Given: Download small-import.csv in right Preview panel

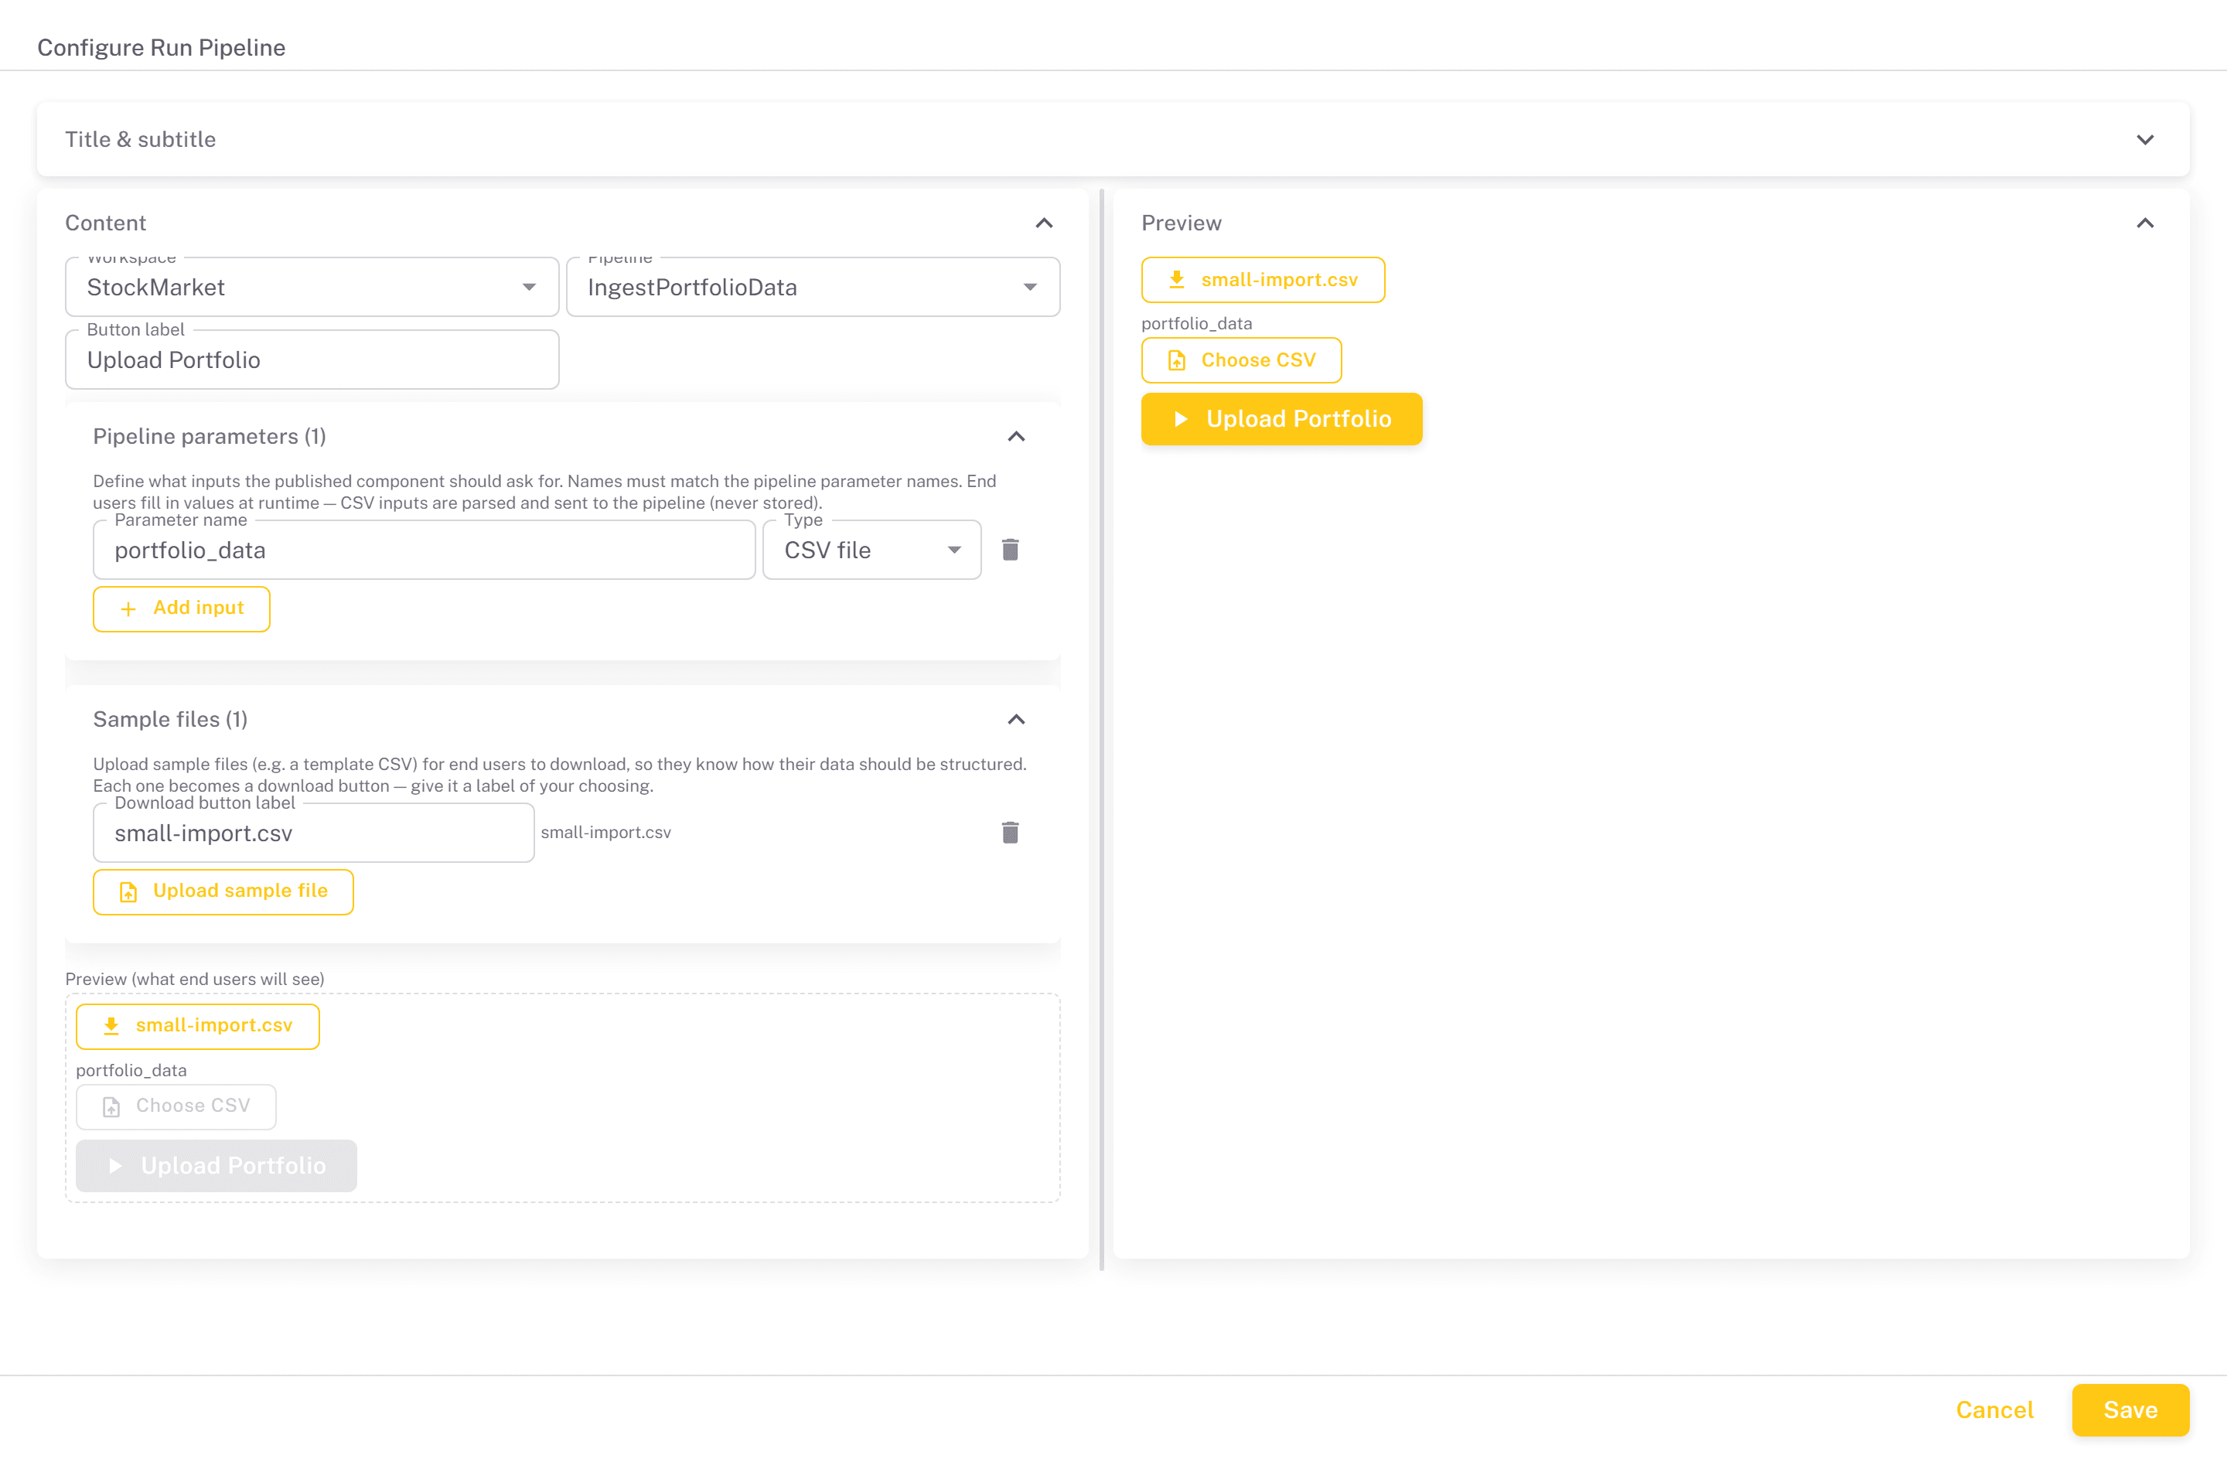Looking at the screenshot, I should [1263, 280].
